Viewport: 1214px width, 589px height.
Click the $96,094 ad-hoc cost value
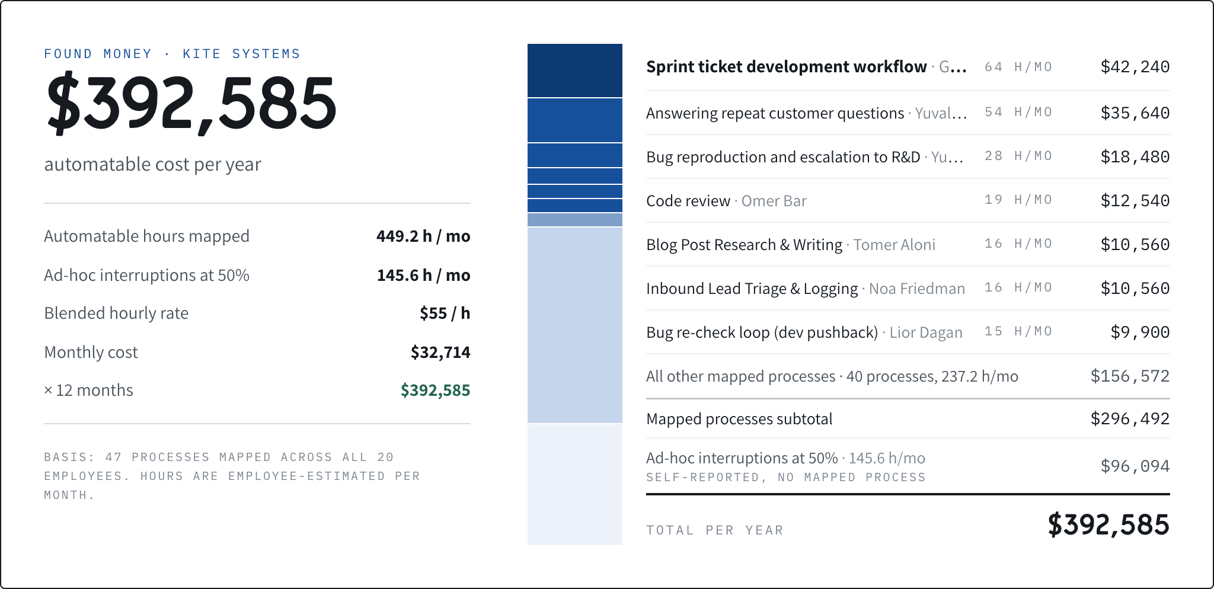pyautogui.click(x=1135, y=466)
